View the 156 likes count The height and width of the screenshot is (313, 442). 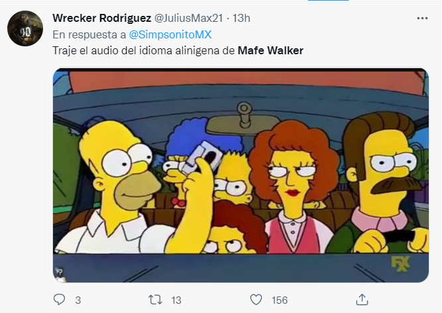(x=280, y=300)
